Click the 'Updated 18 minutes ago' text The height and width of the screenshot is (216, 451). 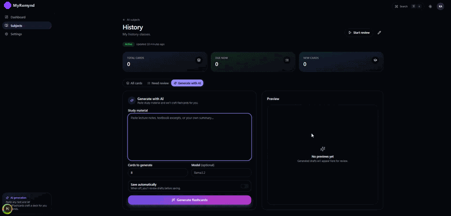pyautogui.click(x=151, y=44)
